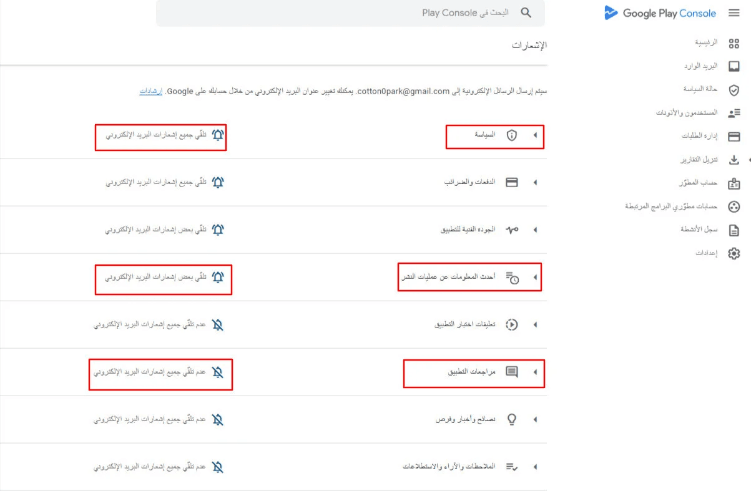Toggle the bell icon in Payments and taxes row
Screen dimensions: 751x491
pos(218,182)
